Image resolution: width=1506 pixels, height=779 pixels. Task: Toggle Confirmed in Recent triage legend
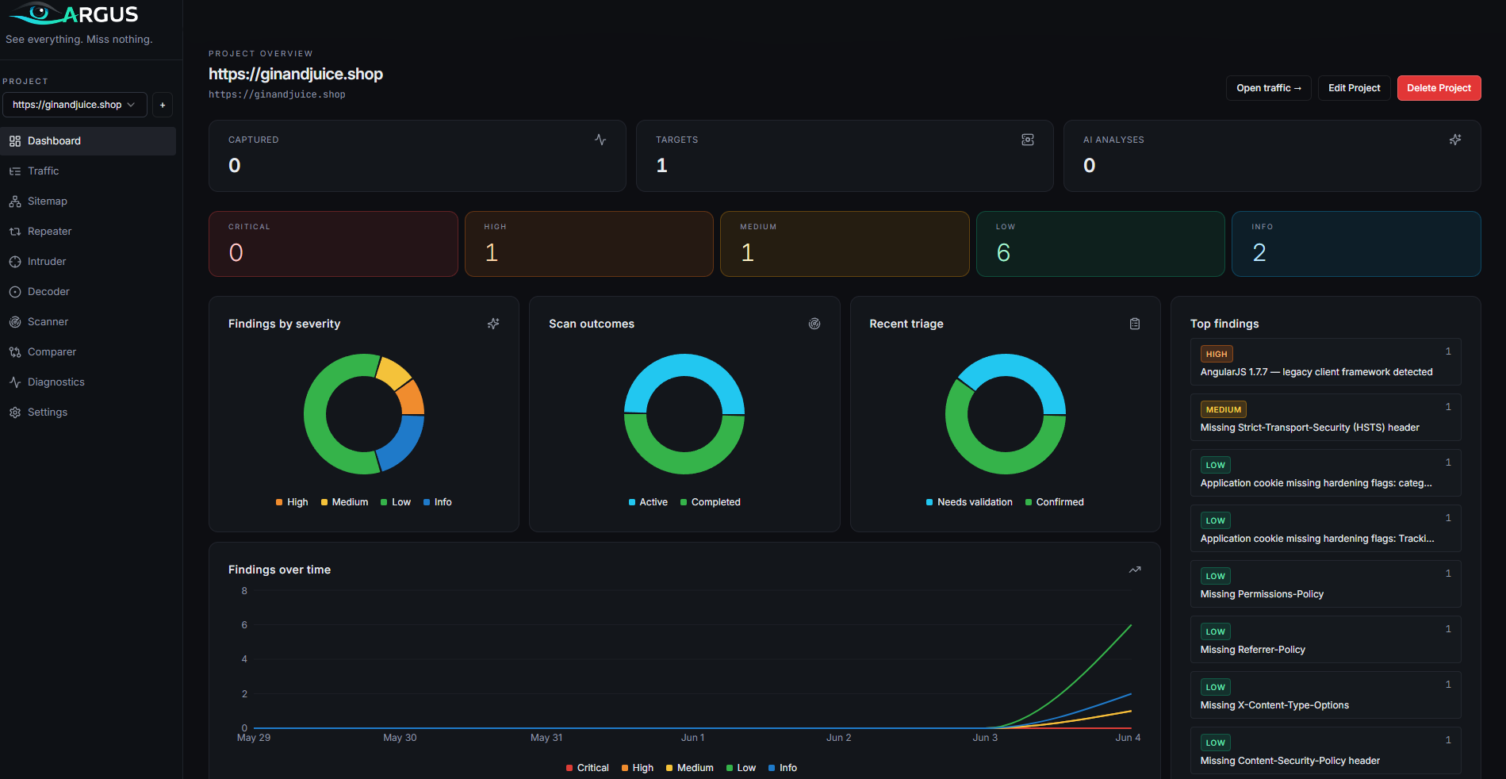(x=1054, y=502)
